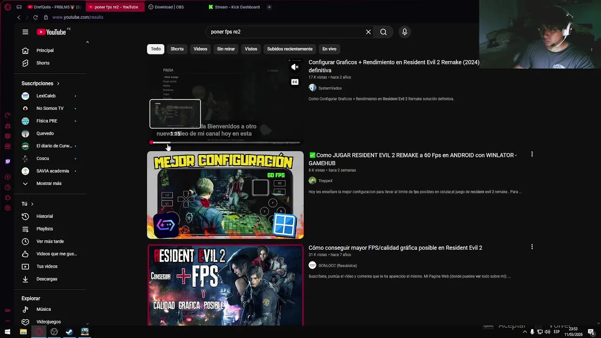Open options menu for mayor FPS video
This screenshot has width=601, height=338.
pyautogui.click(x=532, y=247)
